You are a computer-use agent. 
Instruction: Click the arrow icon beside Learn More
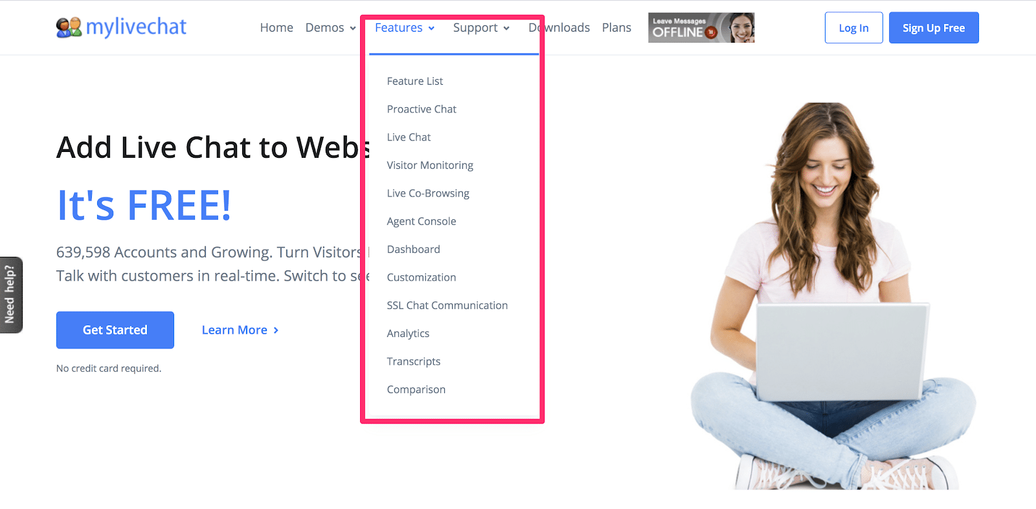click(x=276, y=330)
